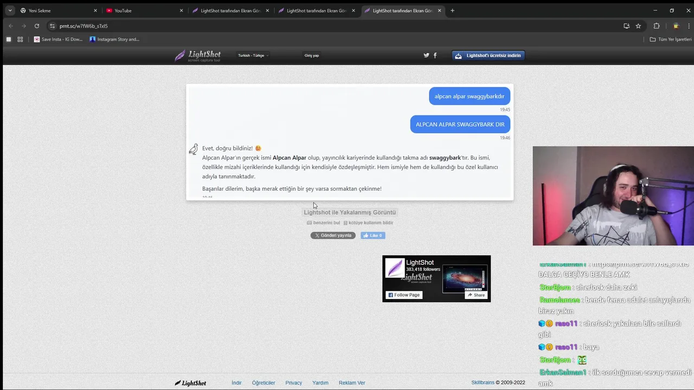Click the LightShot header logo
Image resolution: width=694 pixels, height=390 pixels.
(198, 55)
